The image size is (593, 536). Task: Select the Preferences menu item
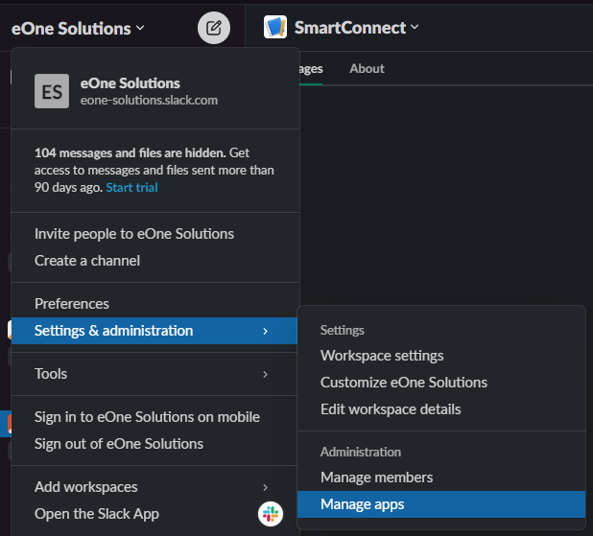coord(154,304)
